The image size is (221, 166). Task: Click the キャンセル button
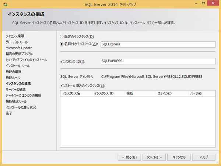pyautogui.click(x=179, y=157)
